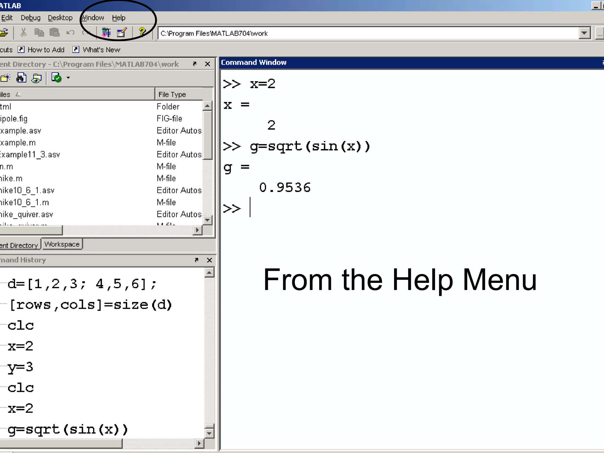Viewport: 604px width, 453px height.
Task: Undock the Current Directory panel
Action: [194, 64]
